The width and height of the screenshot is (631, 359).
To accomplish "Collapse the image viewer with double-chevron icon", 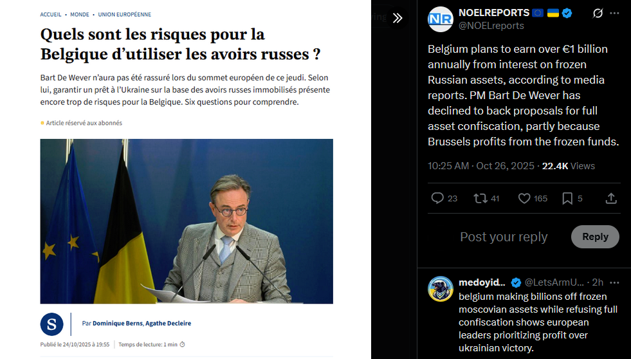I will [398, 18].
